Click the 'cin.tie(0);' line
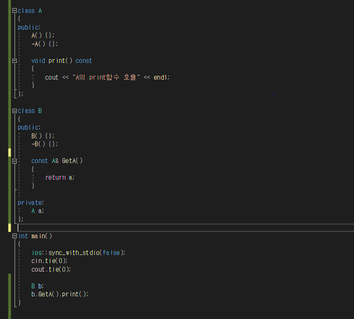This screenshot has height=319, width=354. point(50,261)
